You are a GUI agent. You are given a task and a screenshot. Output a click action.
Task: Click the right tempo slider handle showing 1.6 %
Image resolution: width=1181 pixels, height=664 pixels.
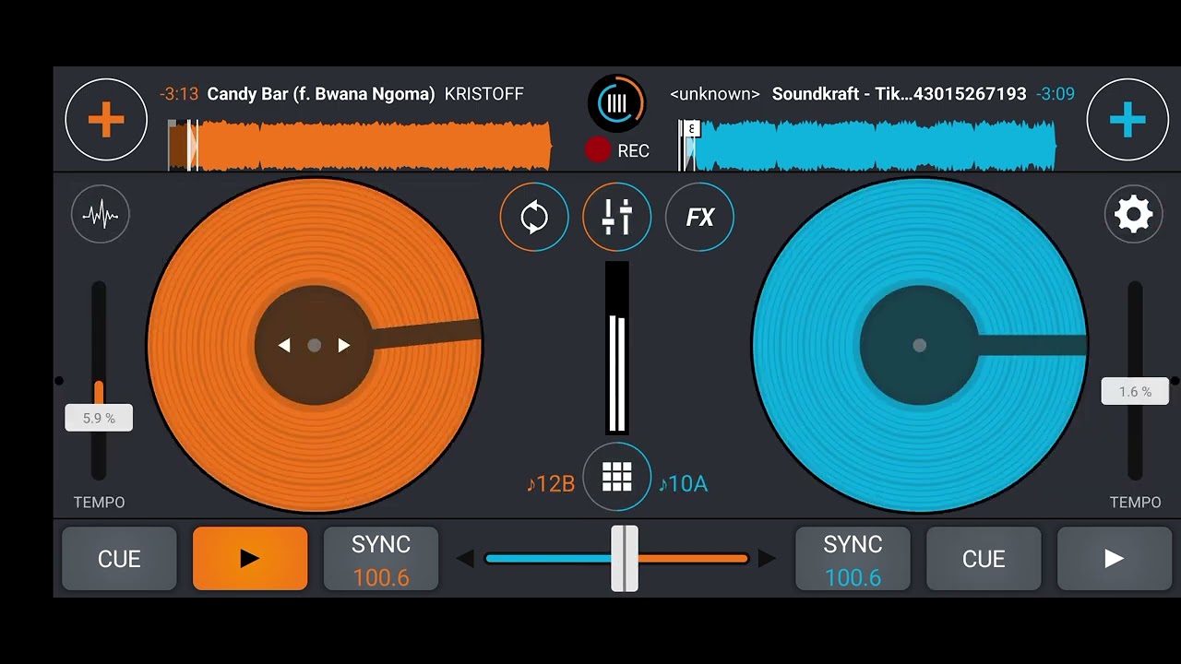coord(1135,391)
